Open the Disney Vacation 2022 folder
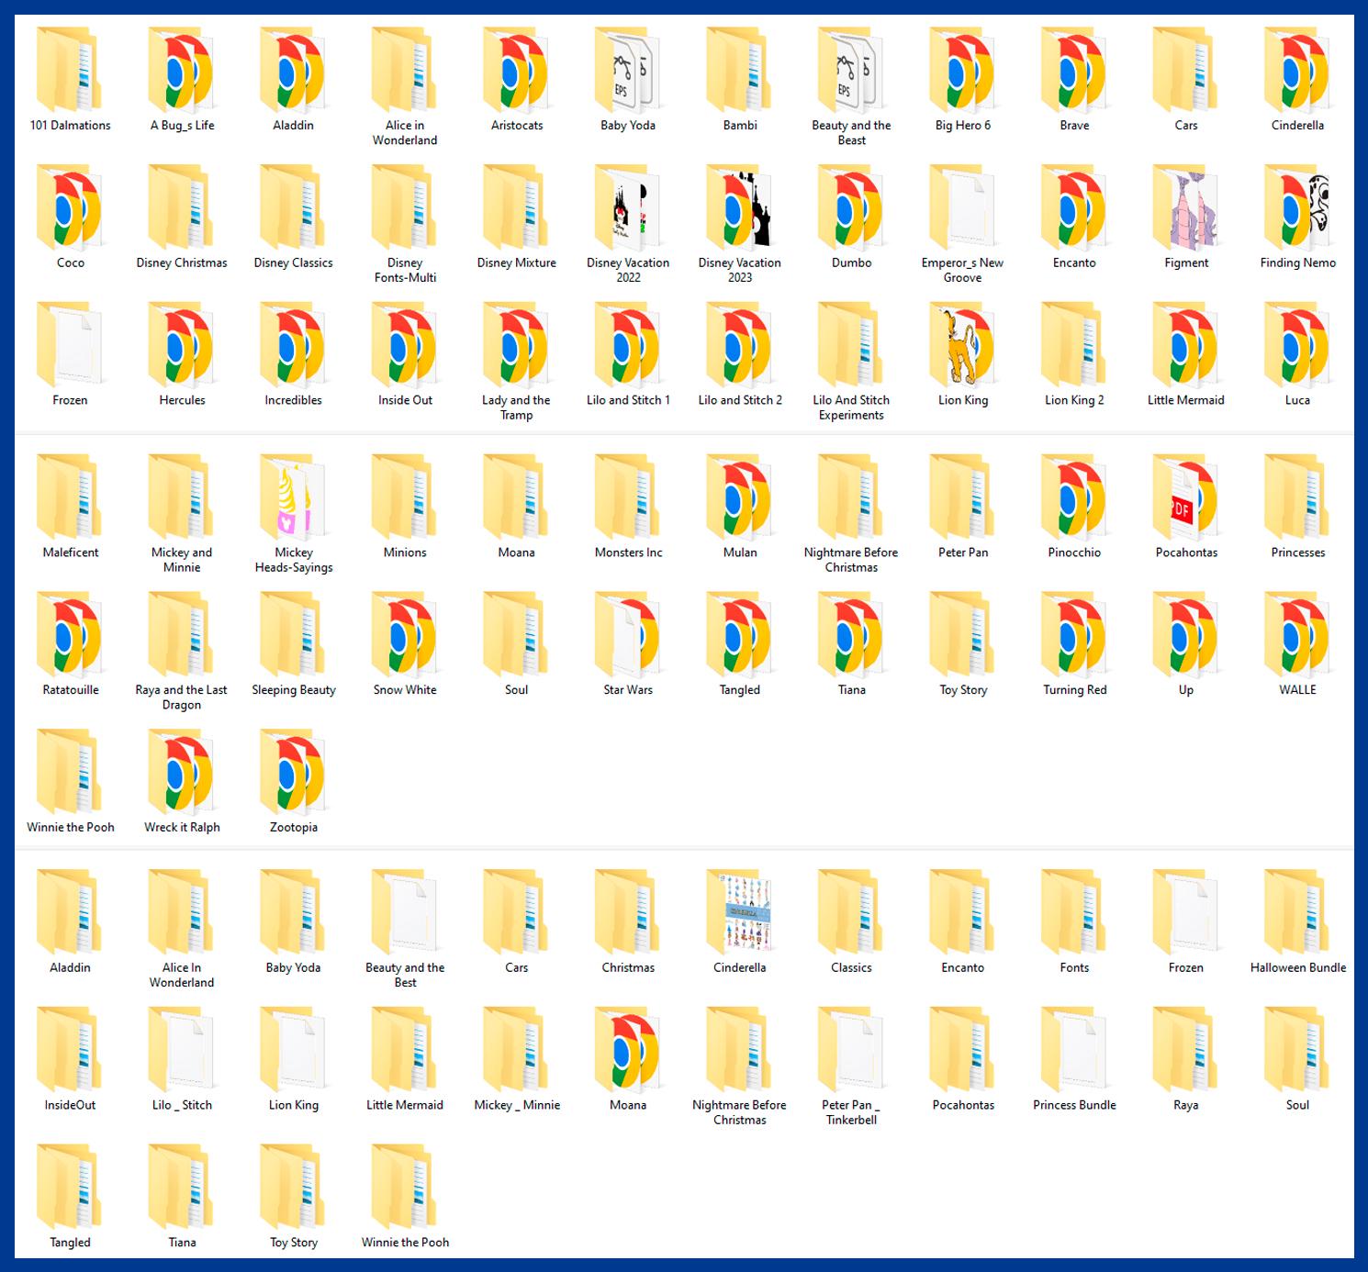The image size is (1368, 1272). coord(628,210)
